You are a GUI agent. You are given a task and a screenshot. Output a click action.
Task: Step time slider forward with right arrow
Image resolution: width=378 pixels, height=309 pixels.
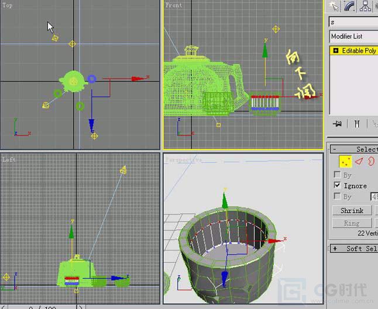(x=81, y=307)
